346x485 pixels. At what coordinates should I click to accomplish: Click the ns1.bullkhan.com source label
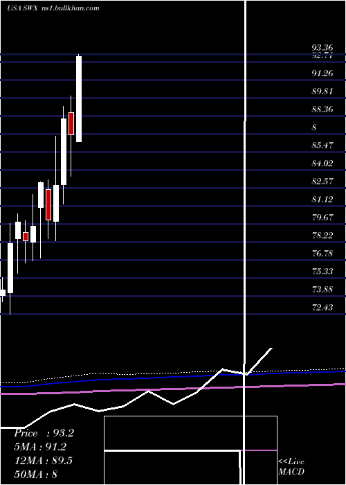tap(70, 8)
